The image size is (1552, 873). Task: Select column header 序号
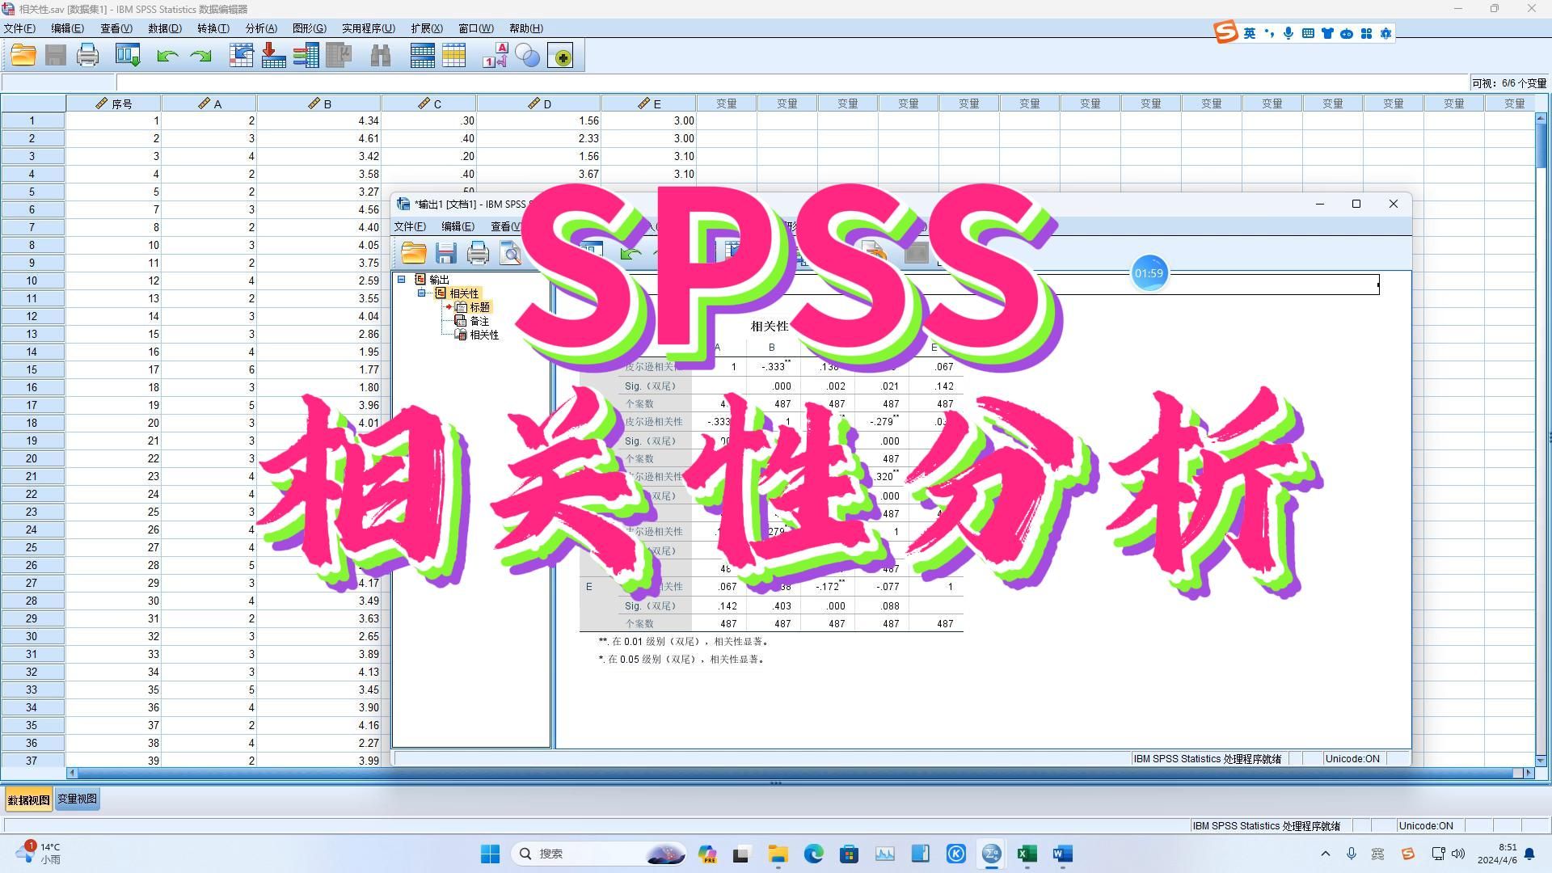click(114, 103)
